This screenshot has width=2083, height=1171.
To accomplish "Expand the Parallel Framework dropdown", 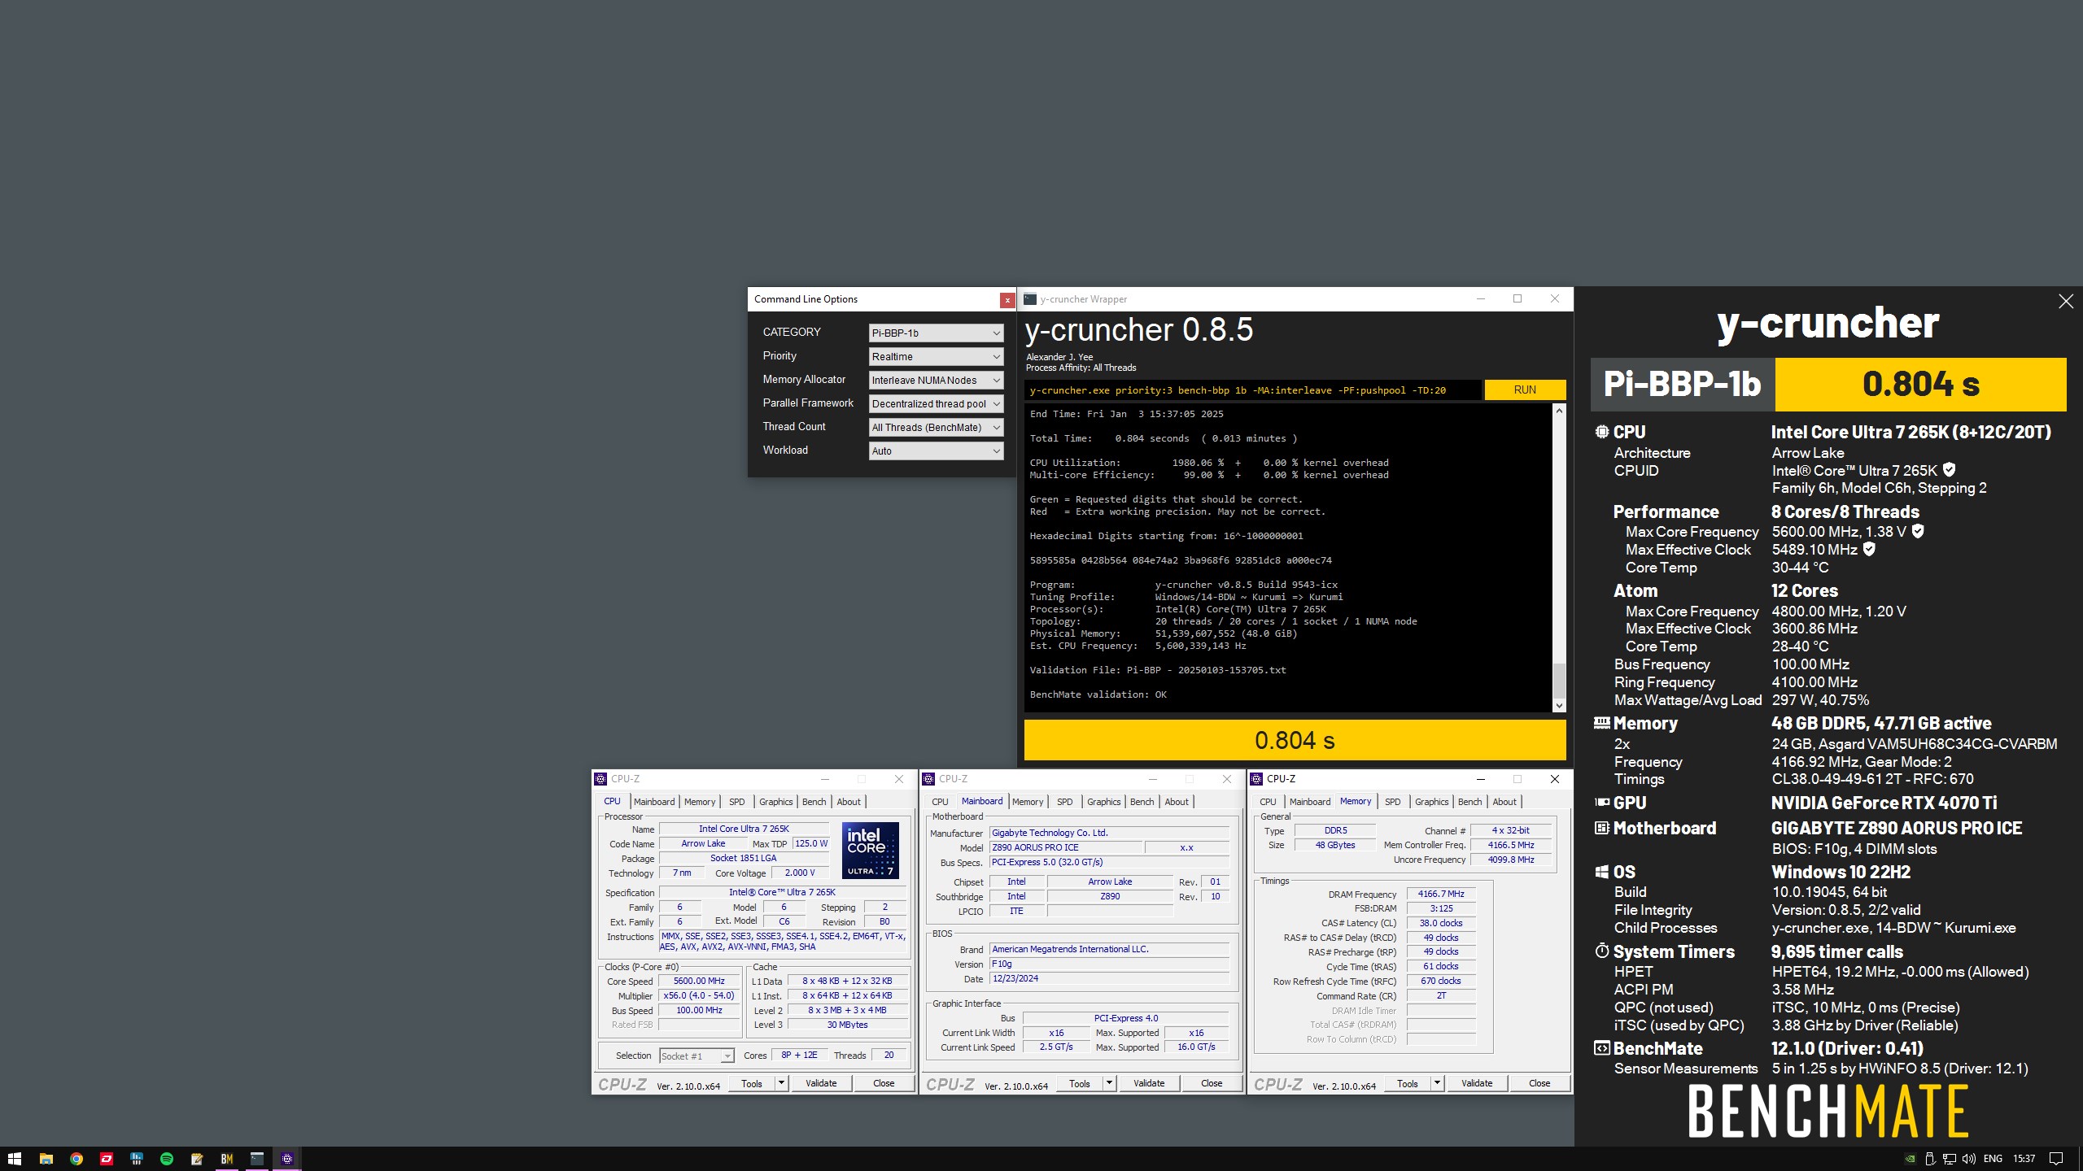I will [936, 403].
